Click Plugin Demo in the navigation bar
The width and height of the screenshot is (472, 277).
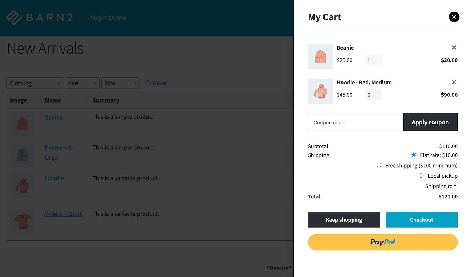click(107, 17)
